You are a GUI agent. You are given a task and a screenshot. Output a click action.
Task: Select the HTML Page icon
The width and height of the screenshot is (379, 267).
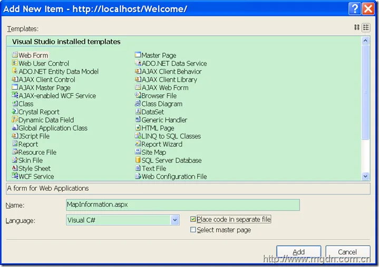[x=138, y=127]
